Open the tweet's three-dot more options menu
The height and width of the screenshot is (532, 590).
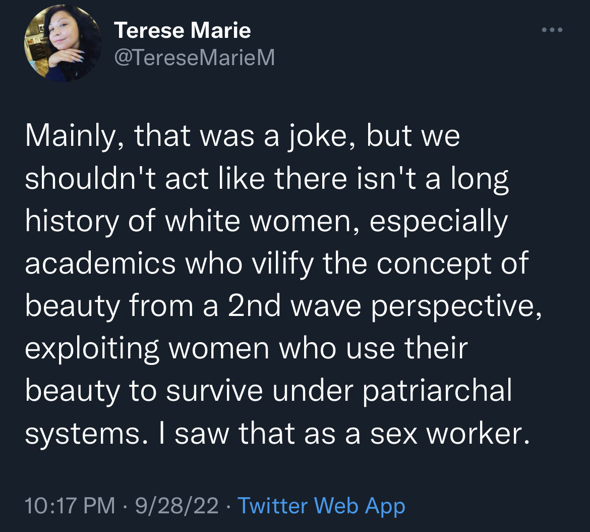(x=552, y=30)
